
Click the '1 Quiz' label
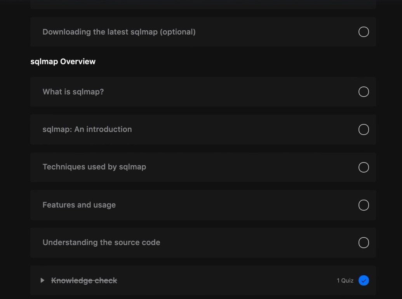tap(345, 280)
